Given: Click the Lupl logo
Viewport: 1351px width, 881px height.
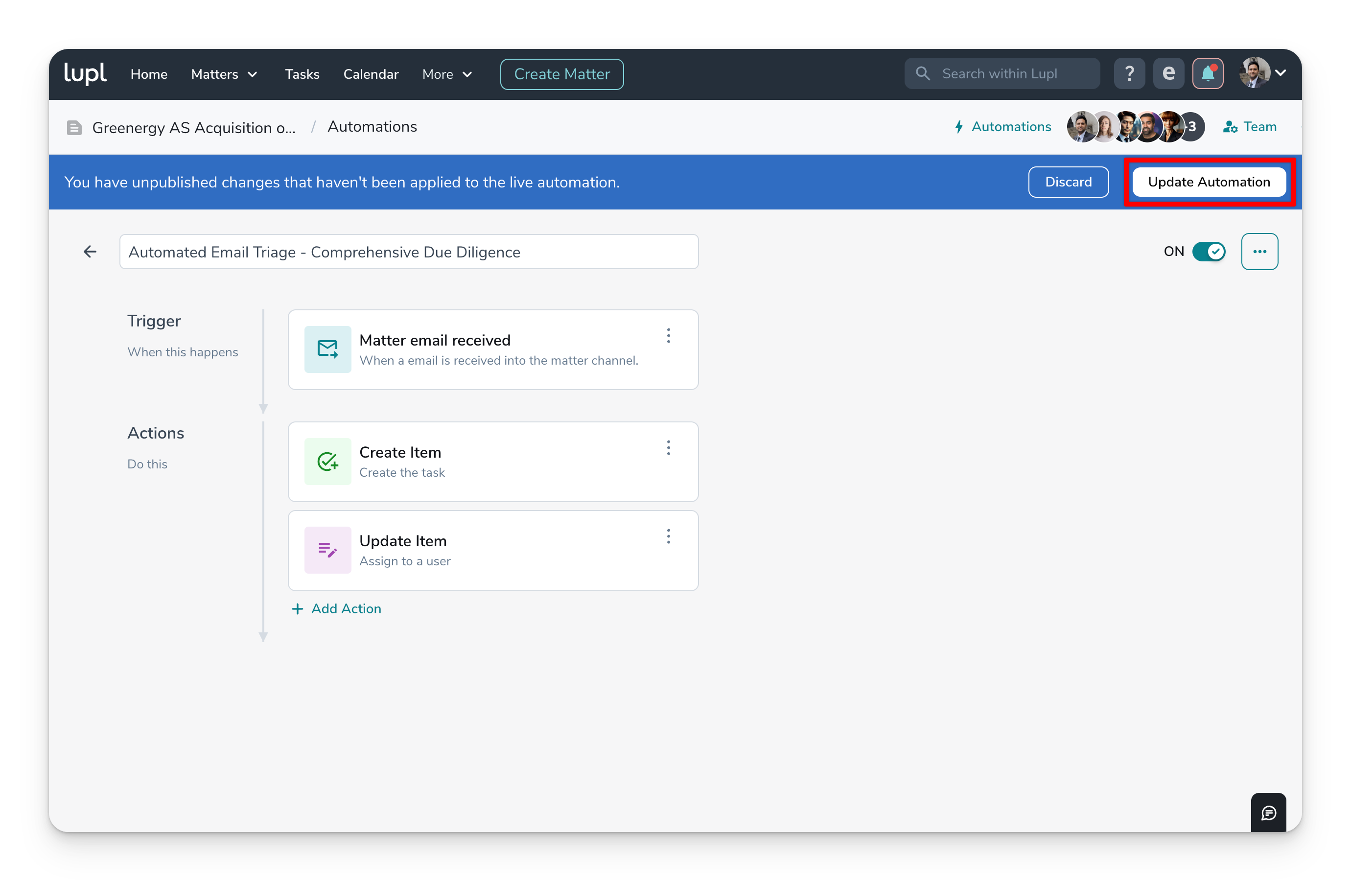Looking at the screenshot, I should pos(85,74).
